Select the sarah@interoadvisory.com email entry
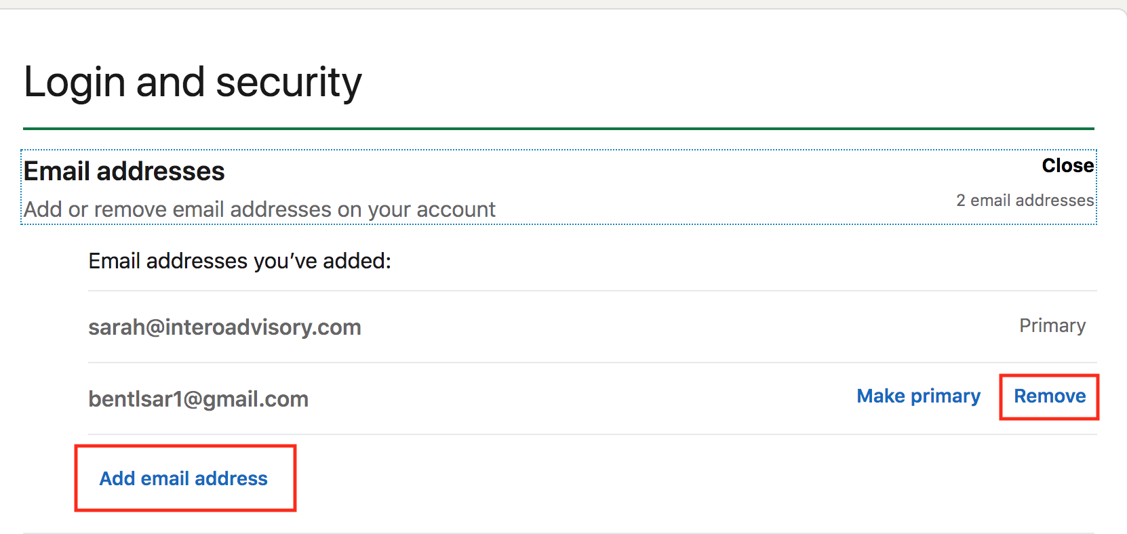The image size is (1127, 534). click(224, 327)
